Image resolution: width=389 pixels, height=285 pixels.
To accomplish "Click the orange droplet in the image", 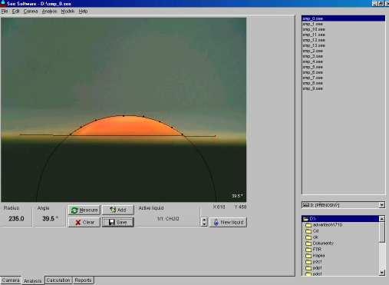I will tap(127, 126).
